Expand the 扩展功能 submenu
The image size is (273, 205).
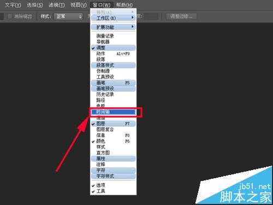pos(113,27)
